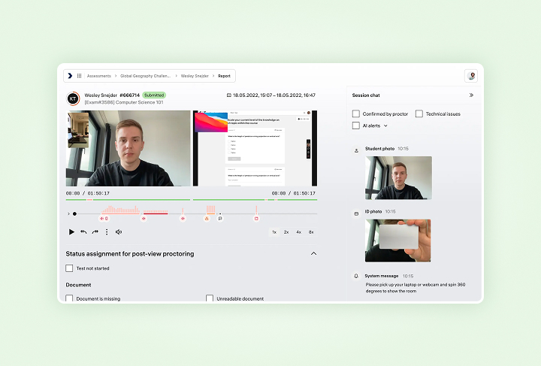The image size is (541, 366).
Task: Open the room camera picture-in-picture thumbnail
Action: point(78,130)
